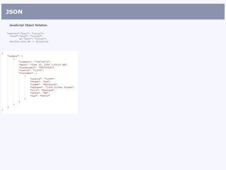Click the "JavaScript Object Notation." text

[29, 25]
